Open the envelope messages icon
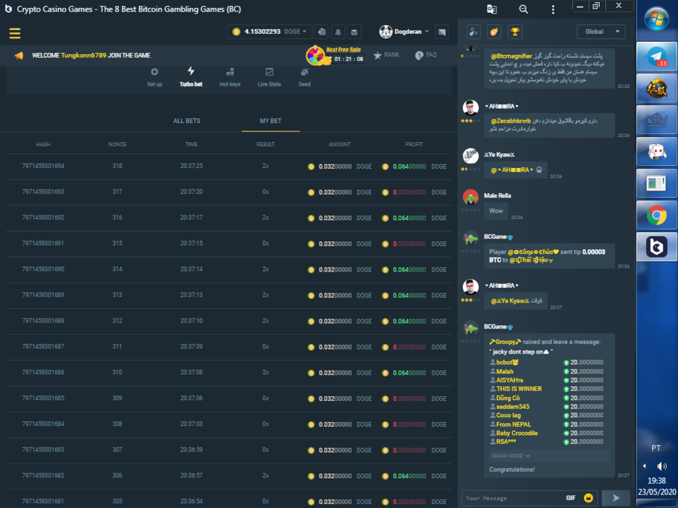678x508 pixels. (x=354, y=31)
